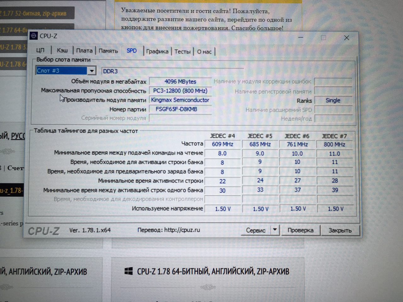Click the Закрыть button

click(x=340, y=231)
